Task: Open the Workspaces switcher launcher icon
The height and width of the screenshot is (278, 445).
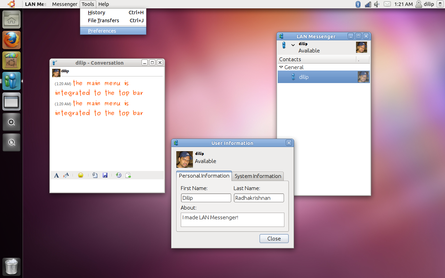Action: pos(11,101)
